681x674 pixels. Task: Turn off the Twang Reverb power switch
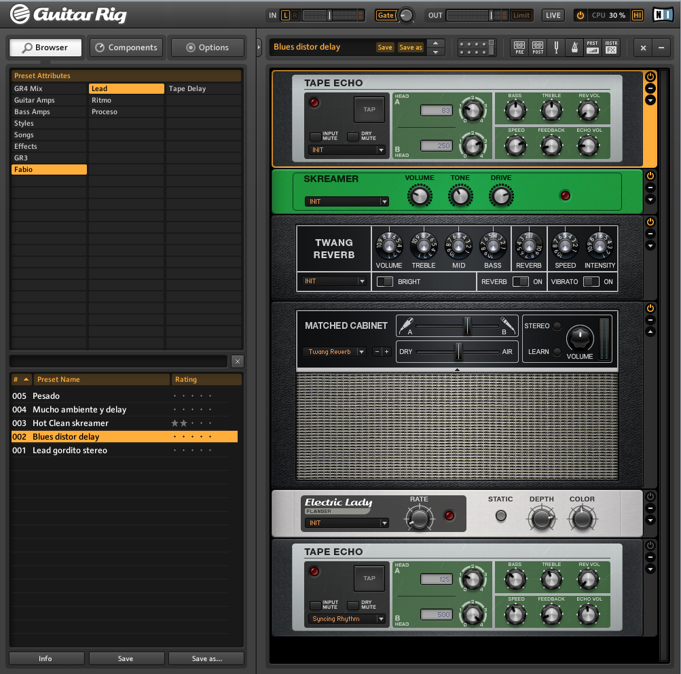(x=650, y=222)
